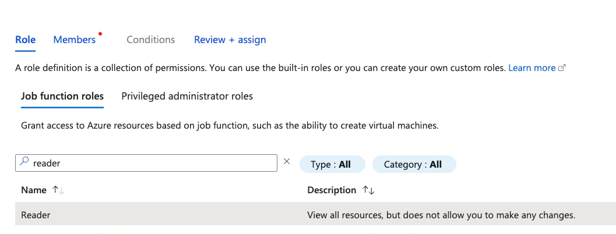Image resolution: width=616 pixels, height=234 pixels.
Task: Open the Members tab
Action: tap(74, 40)
